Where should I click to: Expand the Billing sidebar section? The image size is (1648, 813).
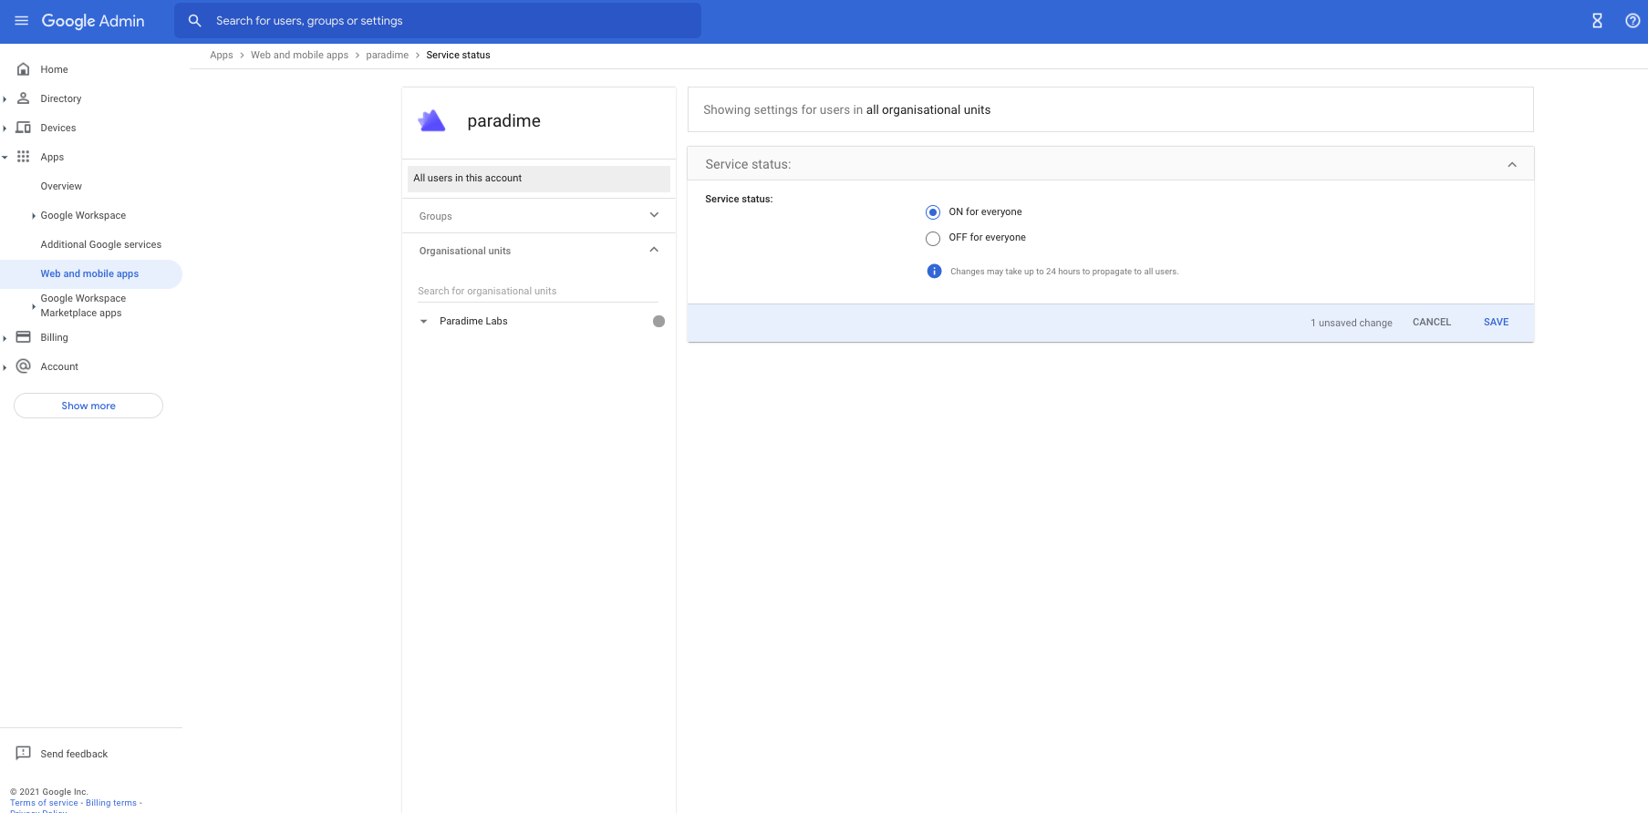[x=5, y=338]
